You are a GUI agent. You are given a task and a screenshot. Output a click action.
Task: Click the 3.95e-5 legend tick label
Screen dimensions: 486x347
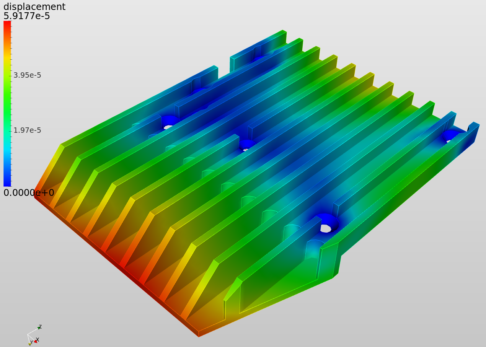pyautogui.click(x=27, y=75)
